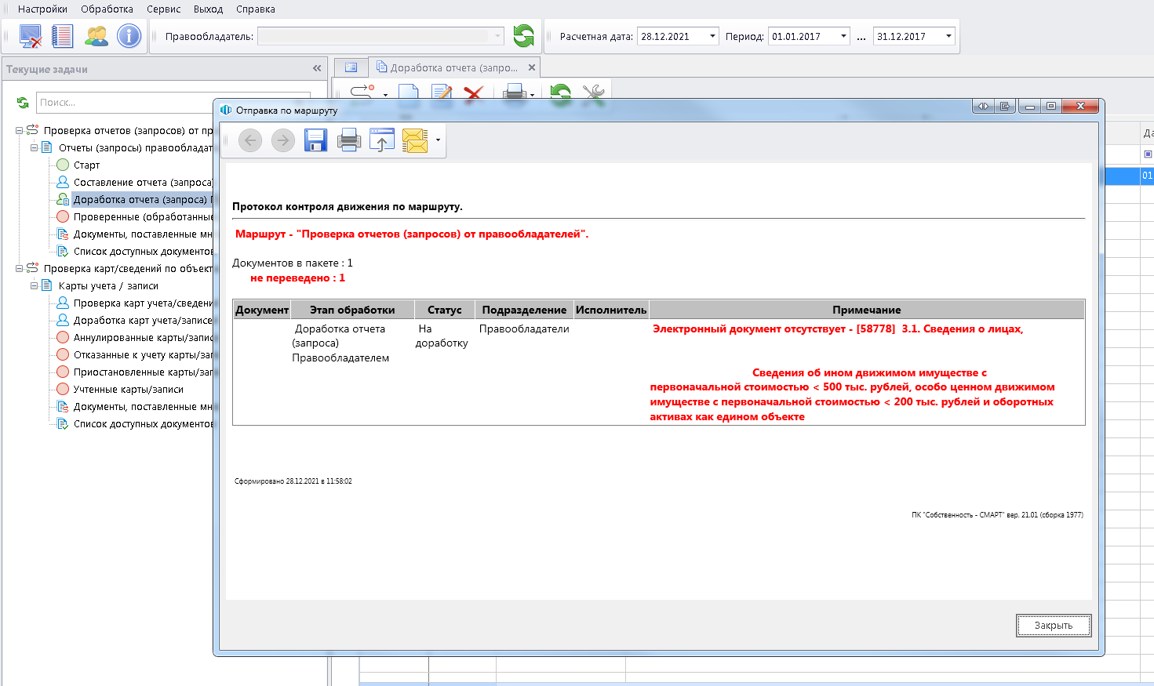Click the red X delete icon behind the dialog
1154x686 pixels.
(473, 93)
